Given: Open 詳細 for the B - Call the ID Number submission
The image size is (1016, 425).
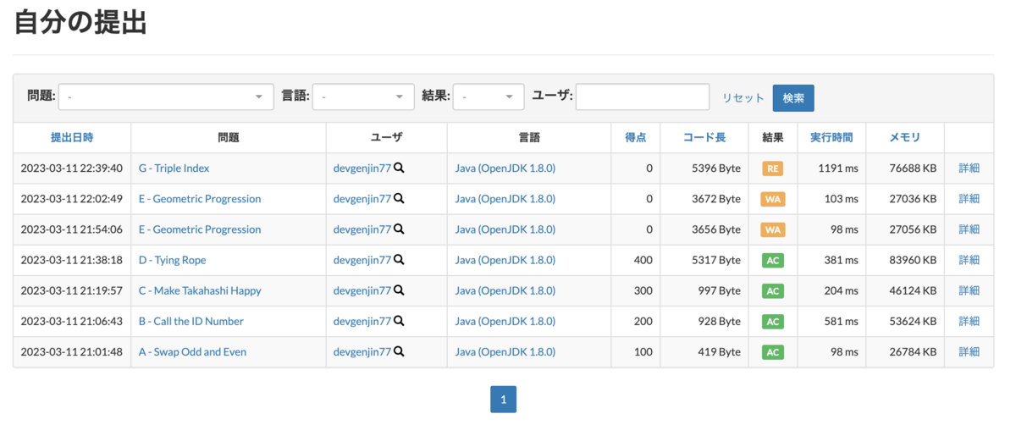Looking at the screenshot, I should point(969,321).
